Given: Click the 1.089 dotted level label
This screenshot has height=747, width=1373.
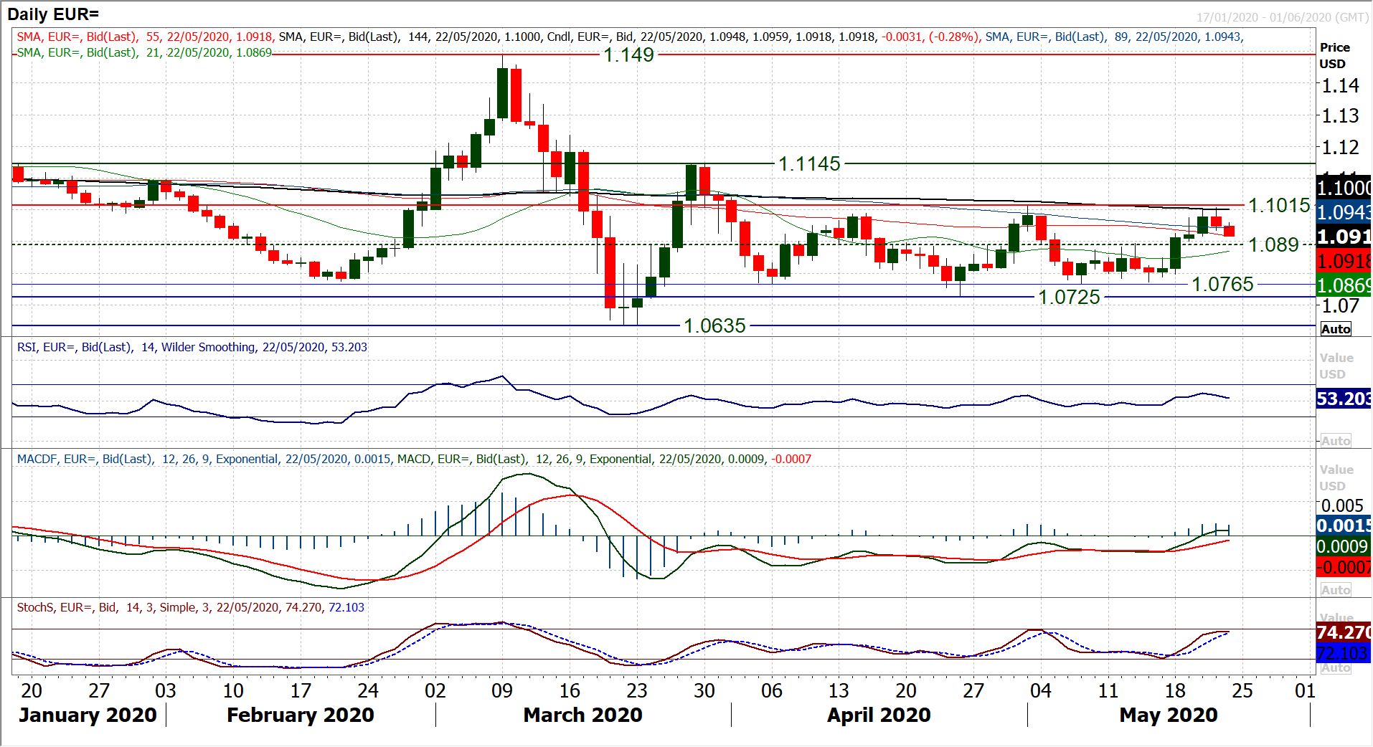Looking at the screenshot, I should [x=1273, y=245].
